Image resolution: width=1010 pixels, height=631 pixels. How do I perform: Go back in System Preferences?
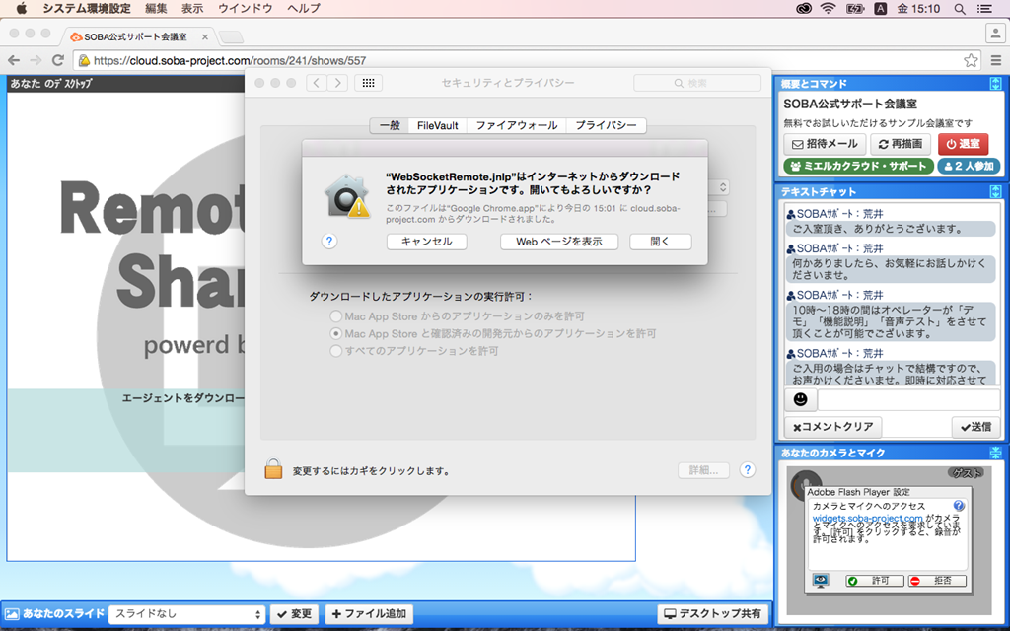317,83
